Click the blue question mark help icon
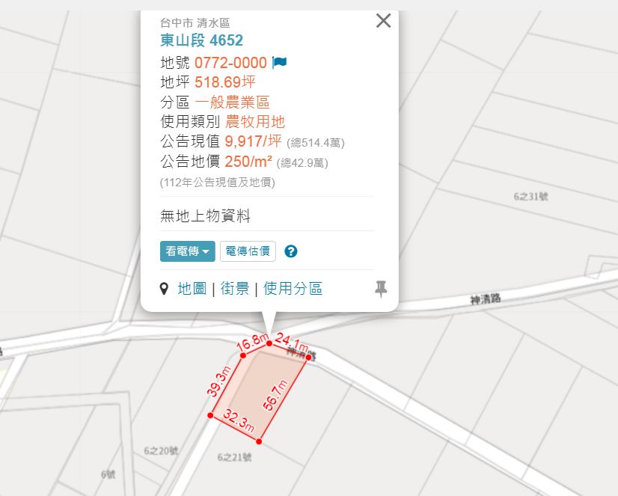The height and width of the screenshot is (496, 618). point(291,251)
